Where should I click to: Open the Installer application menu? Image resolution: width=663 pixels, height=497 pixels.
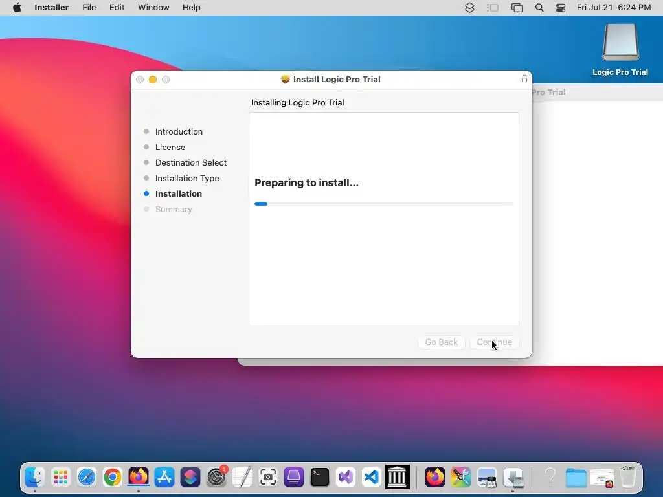click(52, 8)
